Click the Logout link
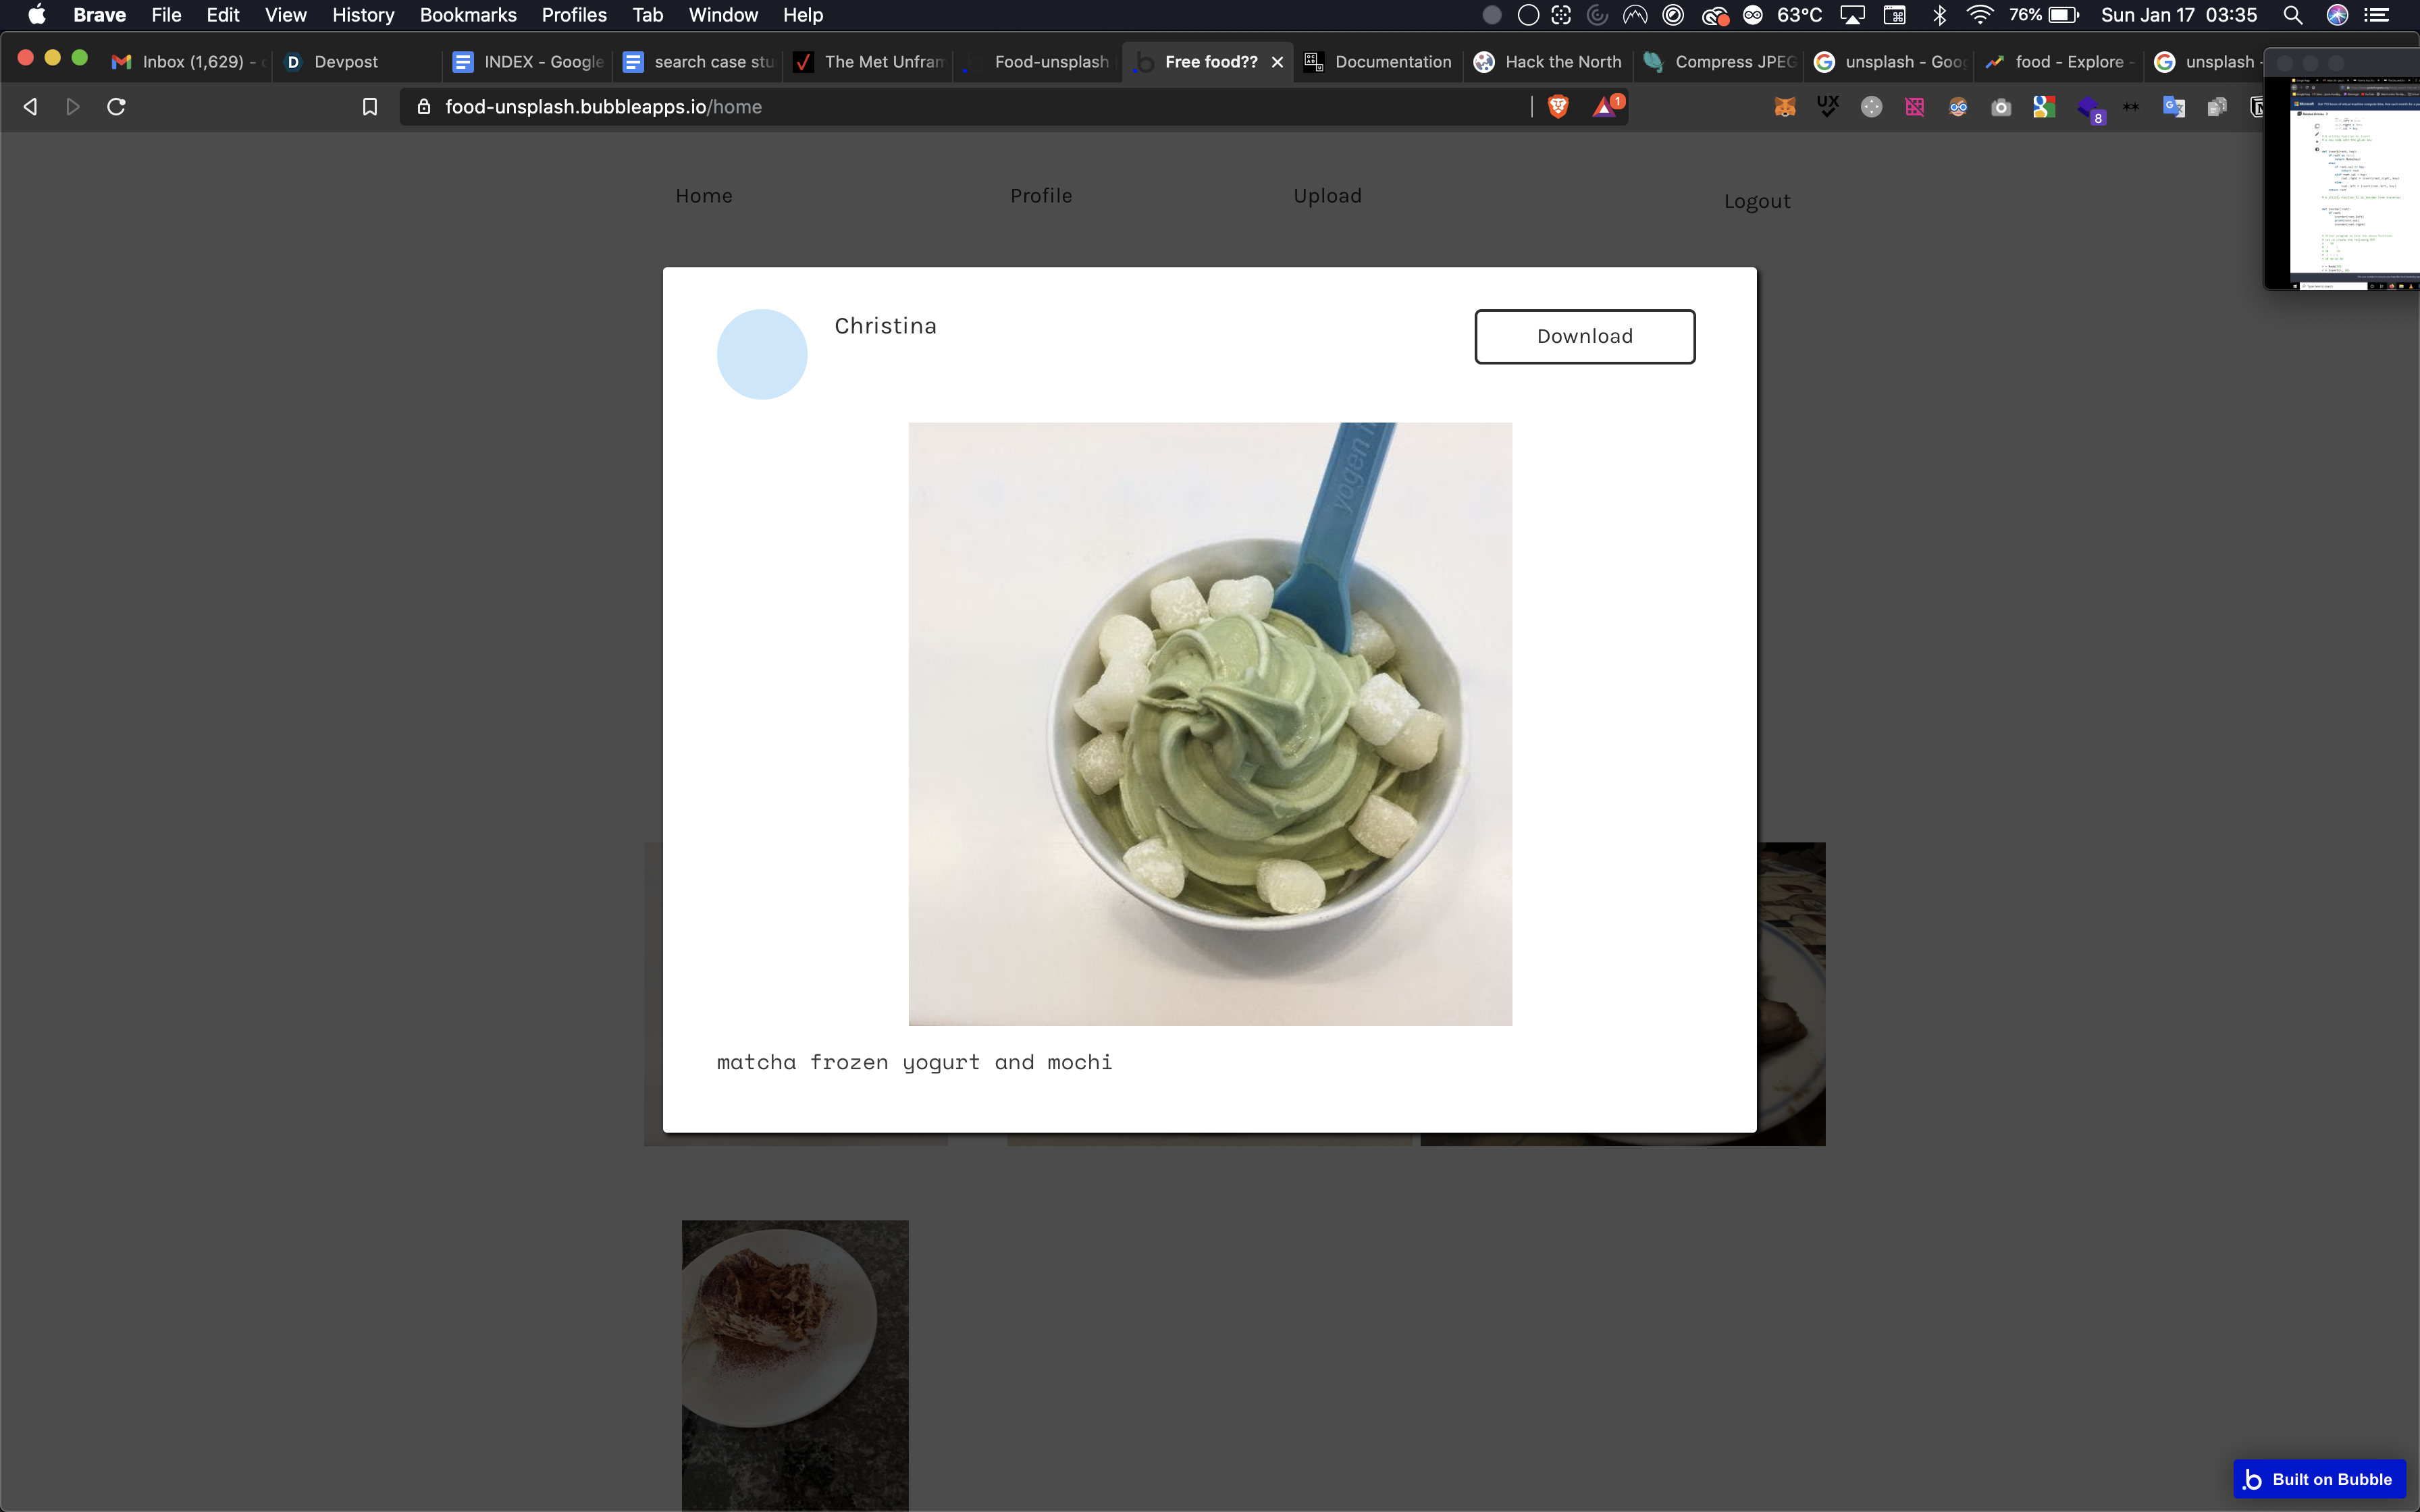This screenshot has width=2420, height=1512. [x=1756, y=201]
